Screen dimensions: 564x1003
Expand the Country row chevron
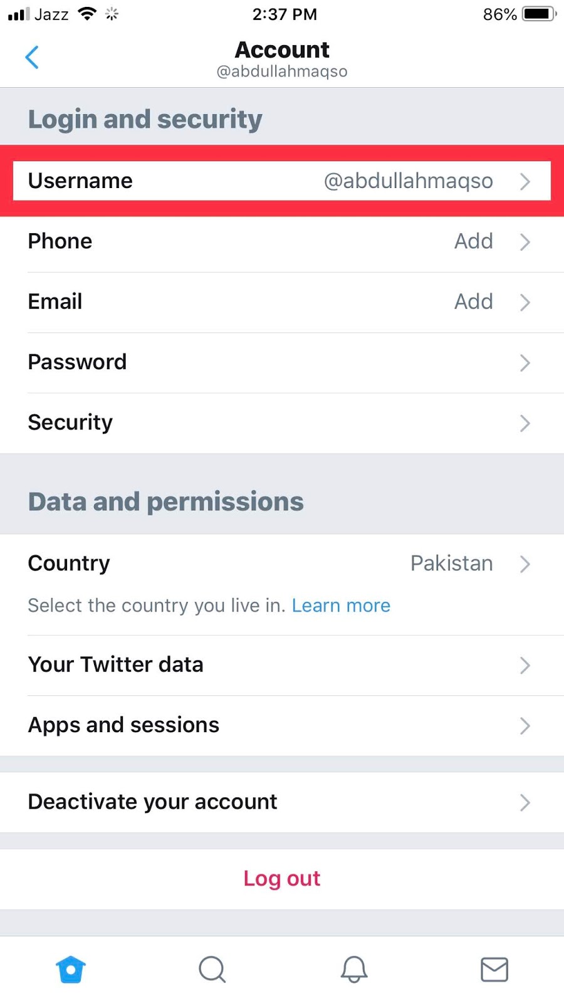(x=525, y=564)
